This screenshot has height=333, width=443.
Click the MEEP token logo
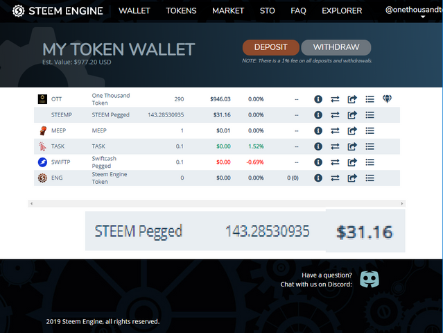coord(43,130)
